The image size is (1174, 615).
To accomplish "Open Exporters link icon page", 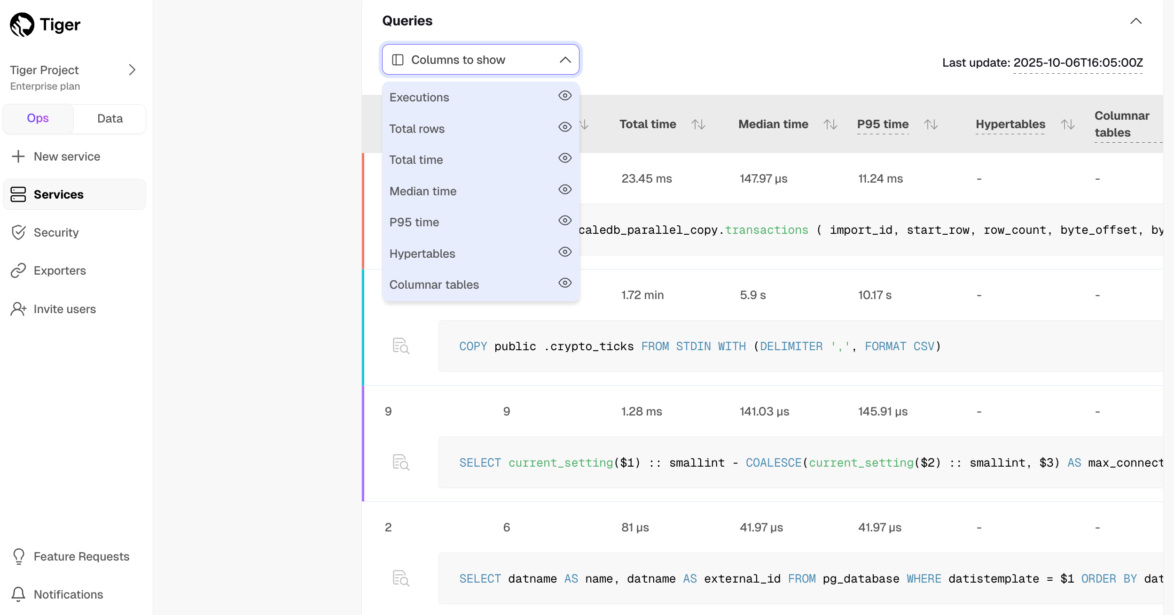I will [18, 270].
